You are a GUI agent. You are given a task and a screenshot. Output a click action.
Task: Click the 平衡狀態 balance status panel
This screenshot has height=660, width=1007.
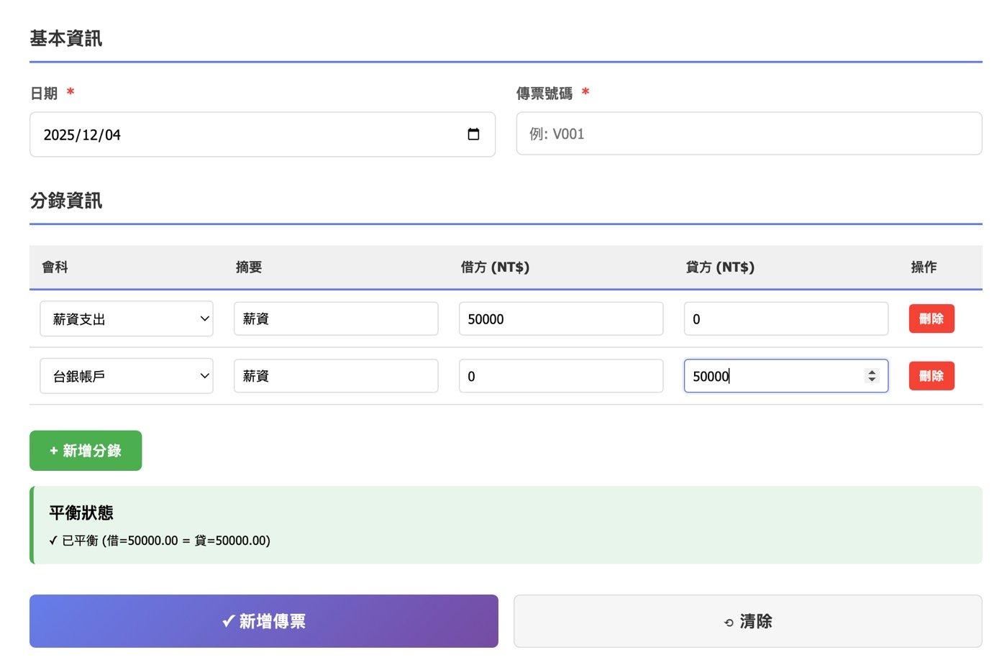click(x=503, y=525)
